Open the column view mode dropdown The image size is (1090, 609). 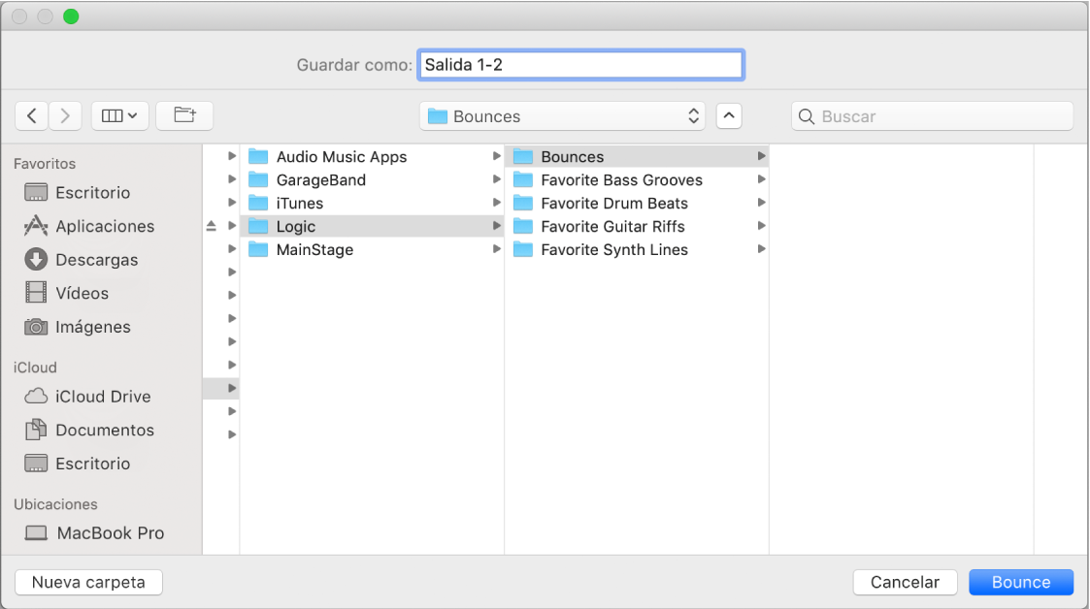[119, 115]
